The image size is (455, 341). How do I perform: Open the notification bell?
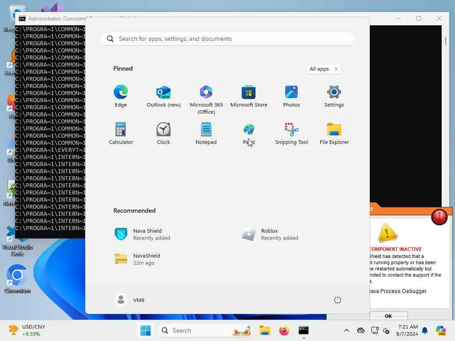click(x=425, y=330)
